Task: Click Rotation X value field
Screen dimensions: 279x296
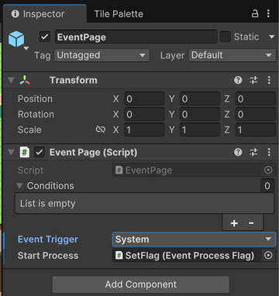Action: [144, 115]
